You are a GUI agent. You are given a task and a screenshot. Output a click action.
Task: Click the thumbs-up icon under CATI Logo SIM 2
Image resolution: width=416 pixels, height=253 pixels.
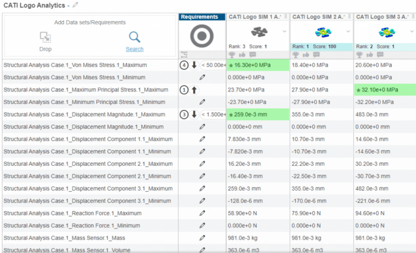click(306, 55)
